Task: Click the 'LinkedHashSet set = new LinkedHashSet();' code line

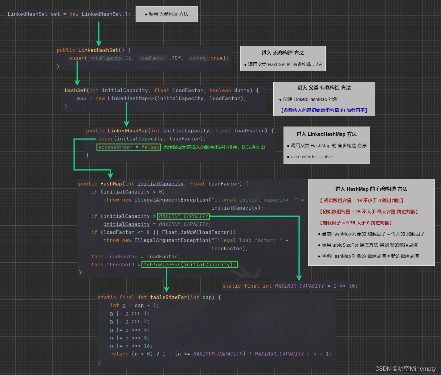Action: [69, 14]
